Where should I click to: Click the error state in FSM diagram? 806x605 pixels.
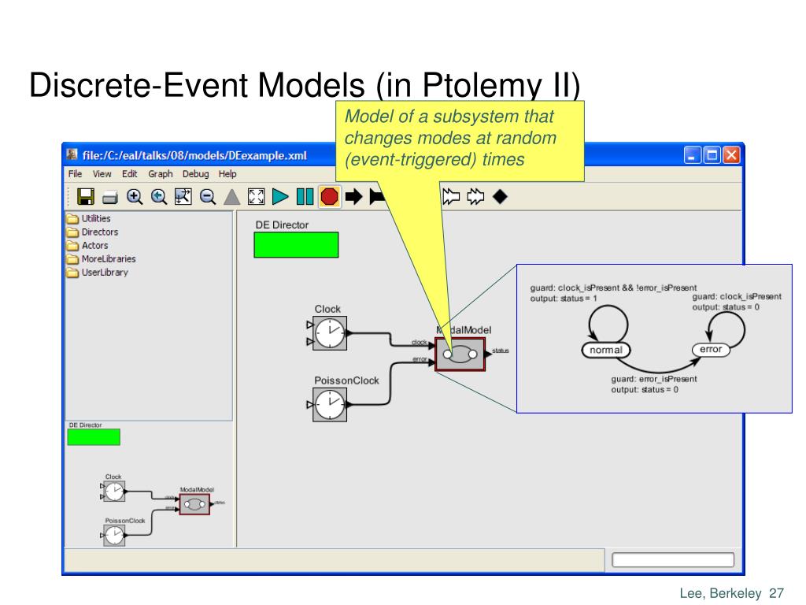711,349
